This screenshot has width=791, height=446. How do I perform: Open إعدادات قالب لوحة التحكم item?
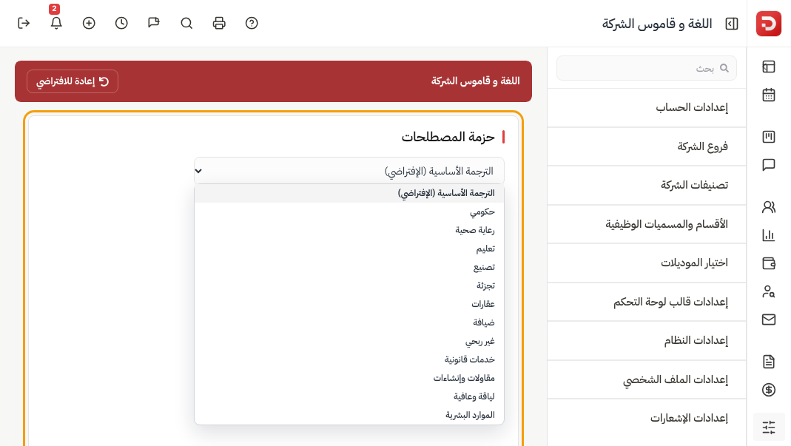pos(647,302)
